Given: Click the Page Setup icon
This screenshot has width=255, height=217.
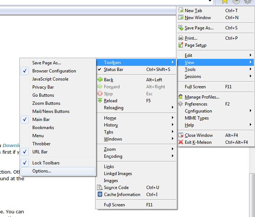Looking at the screenshot, I should (180, 45).
